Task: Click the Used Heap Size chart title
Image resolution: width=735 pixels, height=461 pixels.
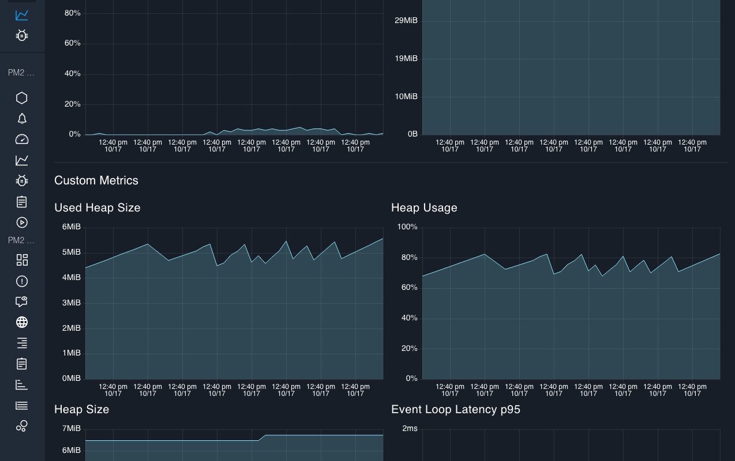Action: pyautogui.click(x=97, y=208)
